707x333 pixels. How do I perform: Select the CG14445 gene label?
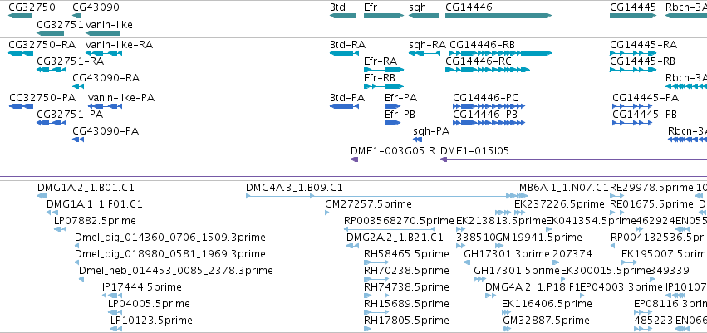point(633,7)
